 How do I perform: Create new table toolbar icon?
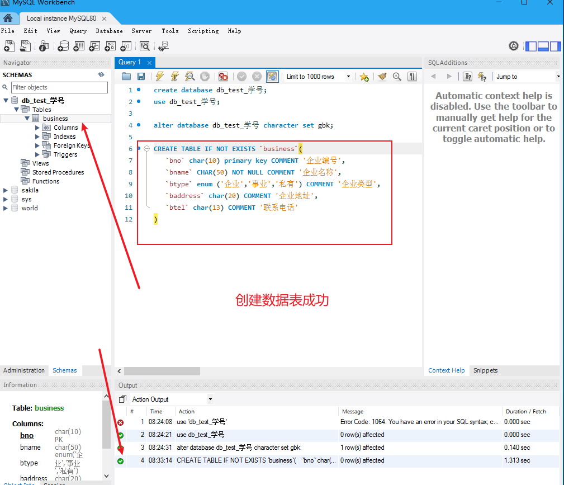(x=79, y=46)
